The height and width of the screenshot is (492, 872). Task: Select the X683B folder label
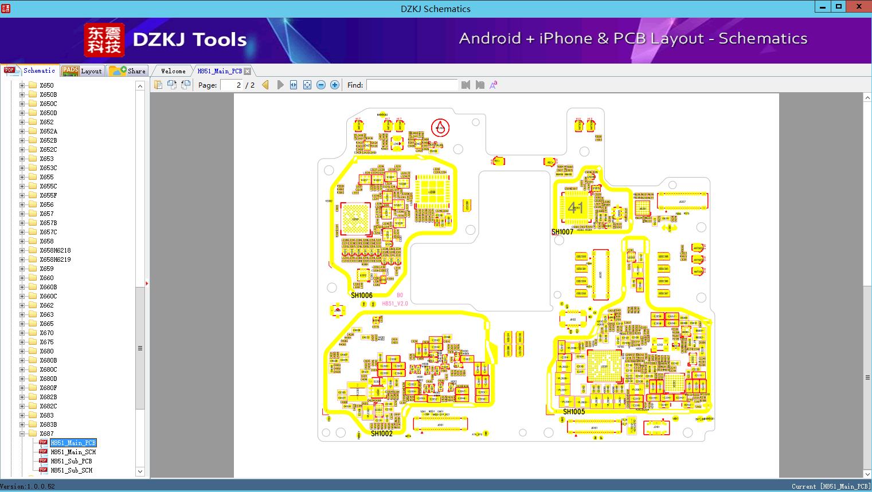point(48,424)
